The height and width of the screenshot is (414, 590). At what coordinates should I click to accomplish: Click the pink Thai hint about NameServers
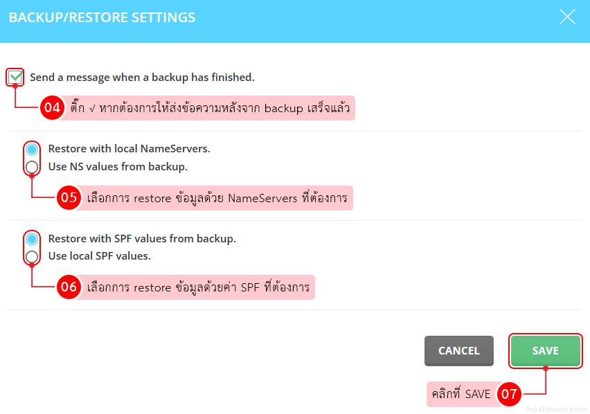click(x=217, y=198)
